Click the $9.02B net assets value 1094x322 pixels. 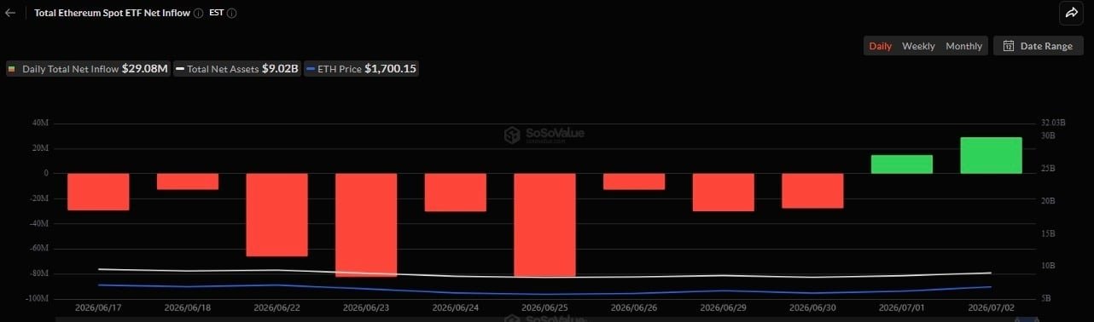coord(280,68)
